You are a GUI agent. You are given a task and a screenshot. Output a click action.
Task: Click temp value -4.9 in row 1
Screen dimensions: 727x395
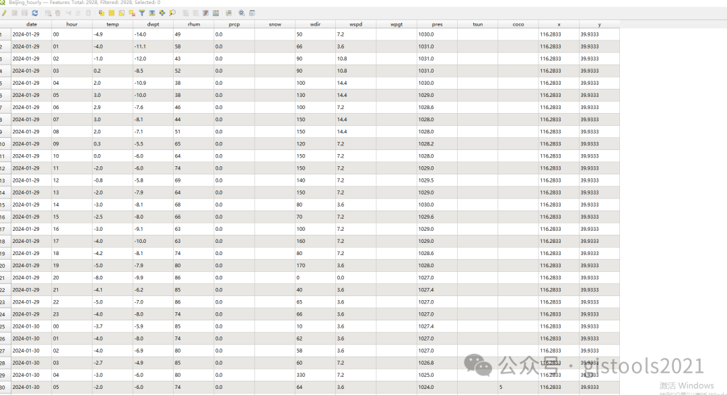click(x=98, y=34)
